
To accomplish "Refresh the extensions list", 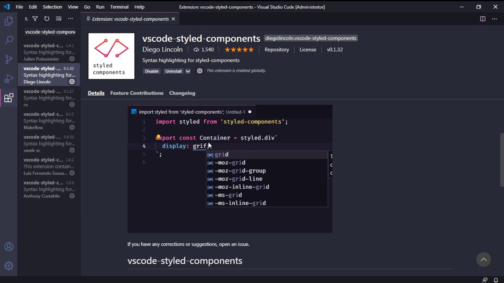I will (x=47, y=18).
